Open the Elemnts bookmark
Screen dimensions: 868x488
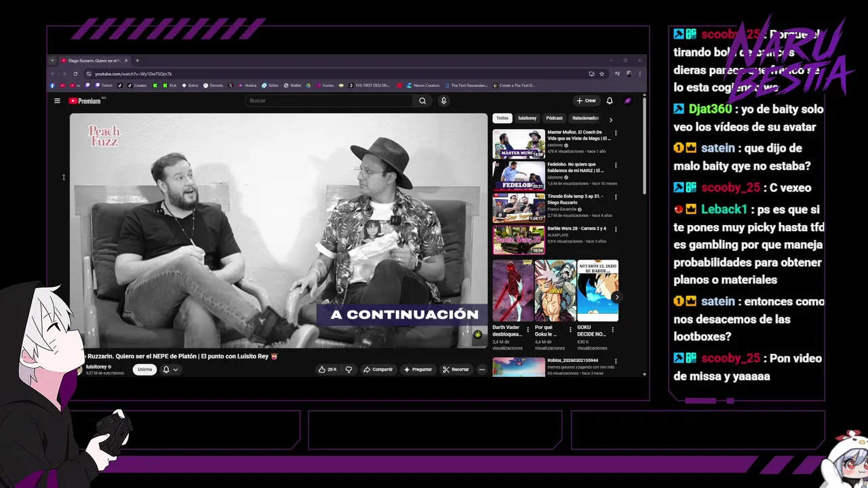[214, 85]
